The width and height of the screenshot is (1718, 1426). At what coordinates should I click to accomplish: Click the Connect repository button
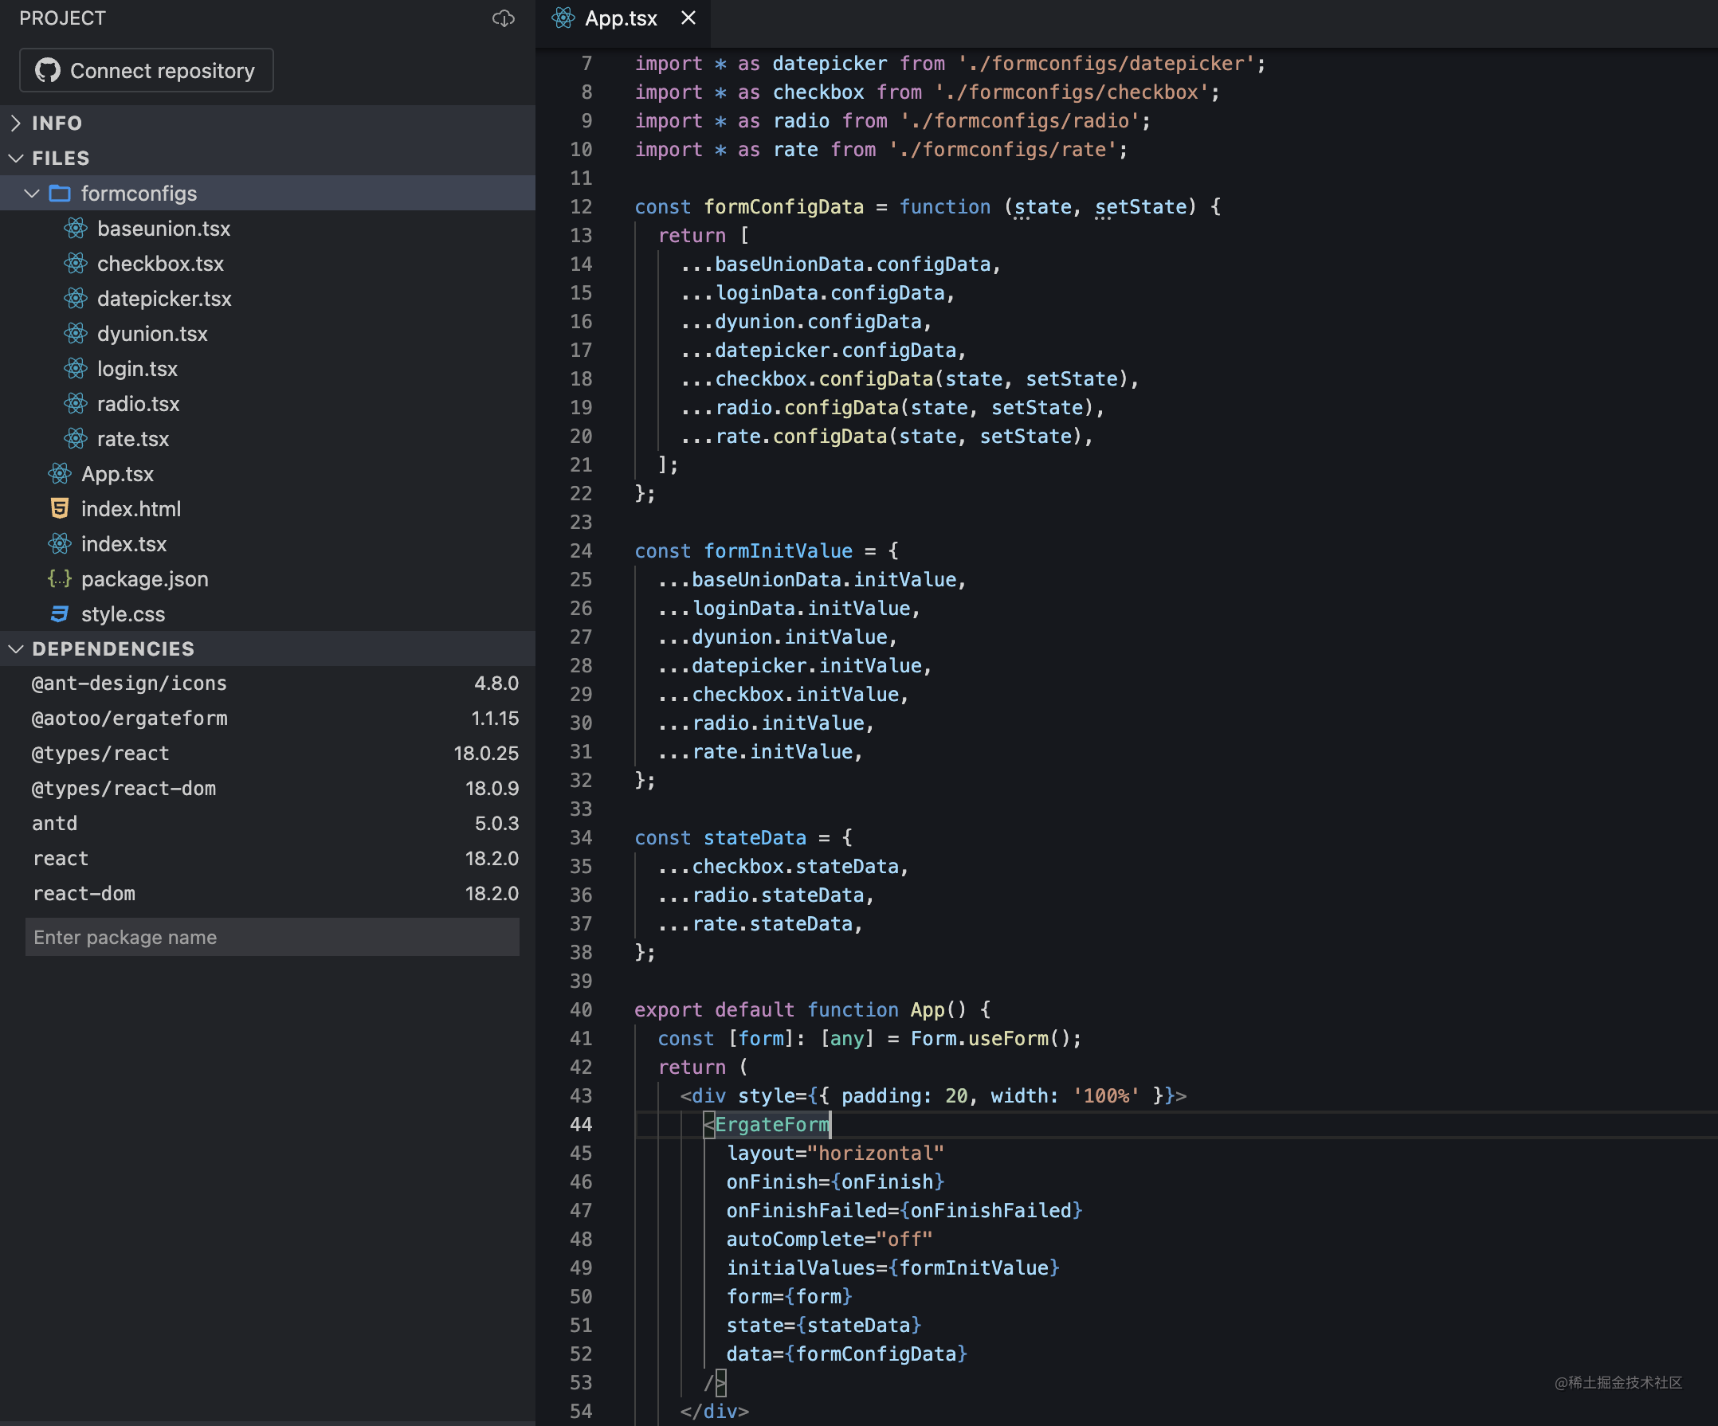coord(147,70)
